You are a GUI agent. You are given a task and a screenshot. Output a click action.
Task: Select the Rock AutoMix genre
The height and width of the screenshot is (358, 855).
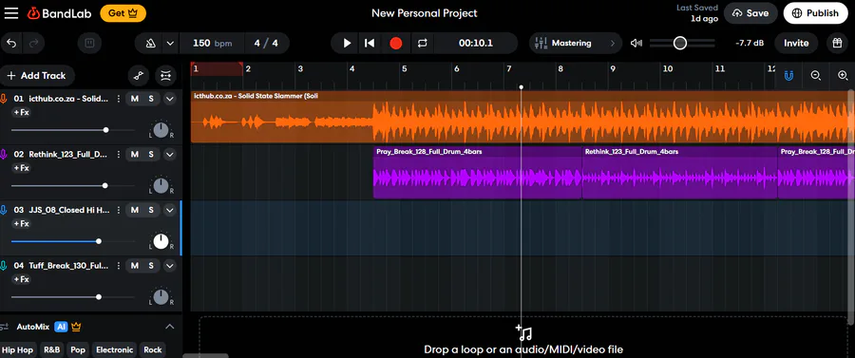(153, 349)
